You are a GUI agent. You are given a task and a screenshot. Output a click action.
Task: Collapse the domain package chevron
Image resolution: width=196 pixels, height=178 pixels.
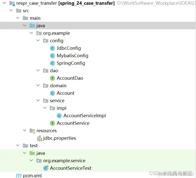38,85
